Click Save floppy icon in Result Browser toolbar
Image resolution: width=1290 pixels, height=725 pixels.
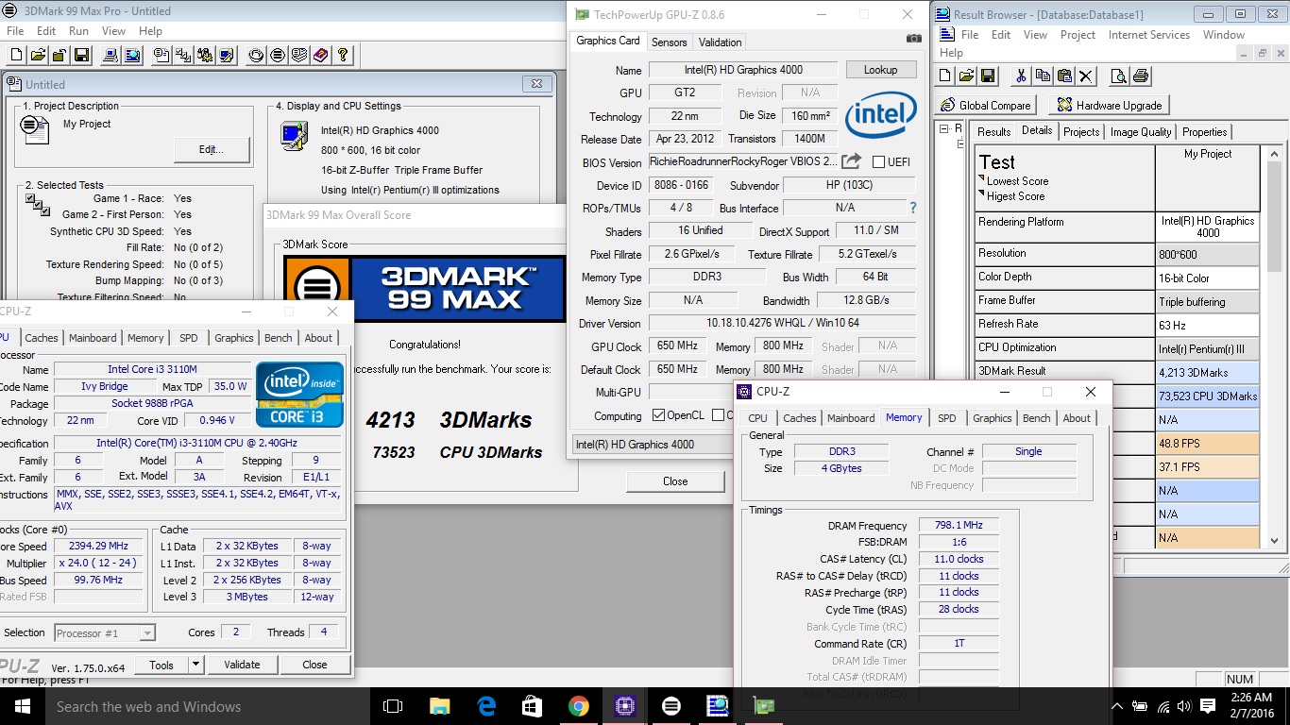click(988, 76)
